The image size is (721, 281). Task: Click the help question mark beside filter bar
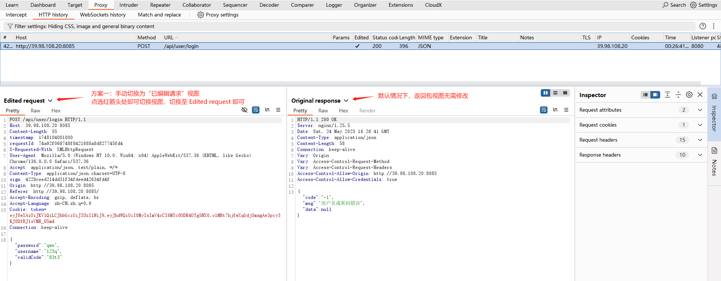coord(703,26)
